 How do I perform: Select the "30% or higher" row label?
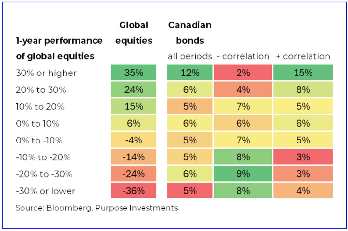click(46, 73)
